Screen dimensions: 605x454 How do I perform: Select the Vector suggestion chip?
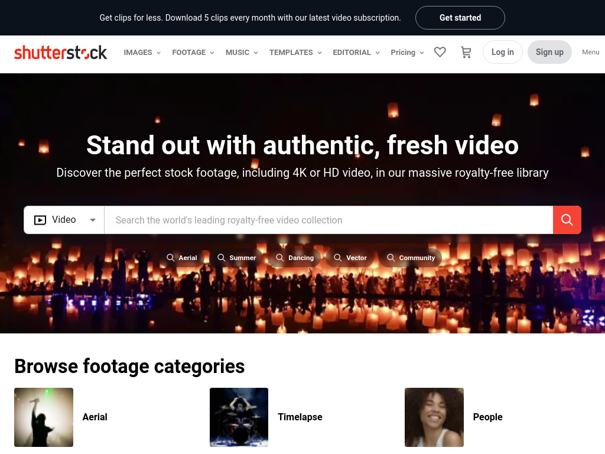[350, 258]
